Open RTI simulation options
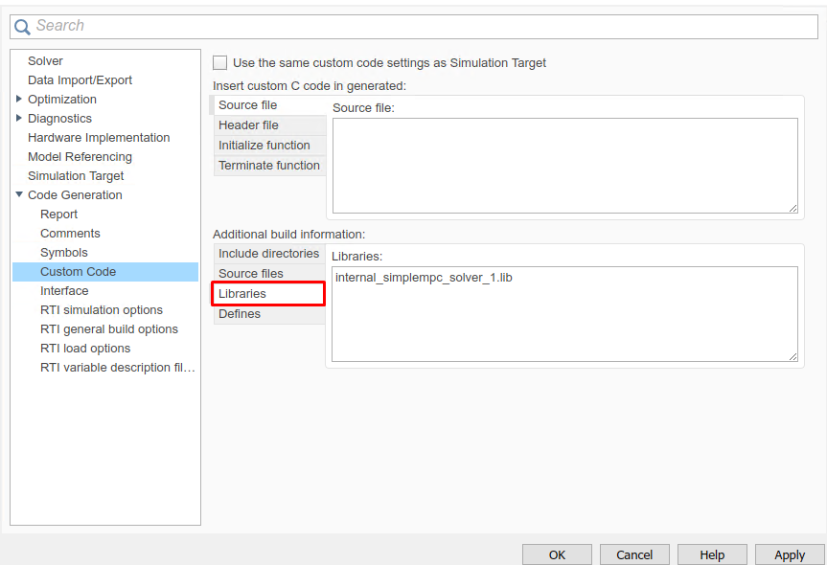This screenshot has height=565, width=827. 102,310
